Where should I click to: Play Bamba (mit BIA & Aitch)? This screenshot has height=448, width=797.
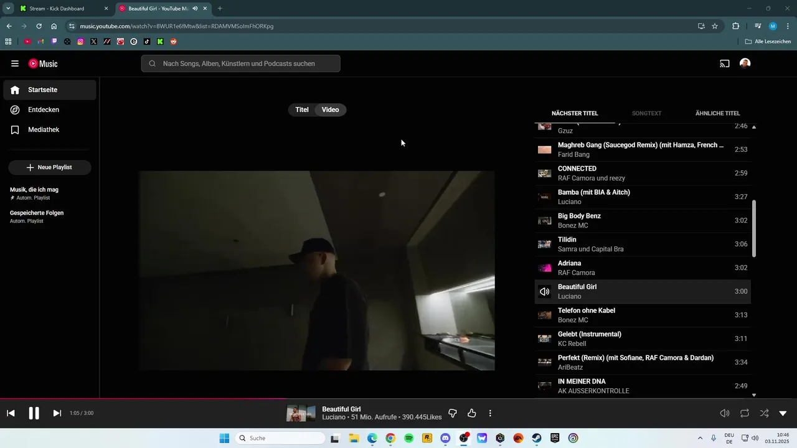643,197
